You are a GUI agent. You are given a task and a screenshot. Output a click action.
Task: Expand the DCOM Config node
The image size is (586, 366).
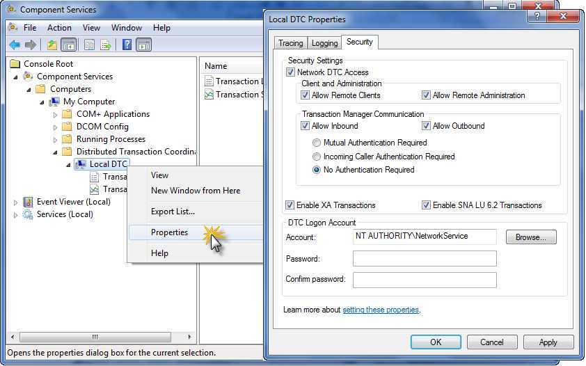(x=55, y=127)
